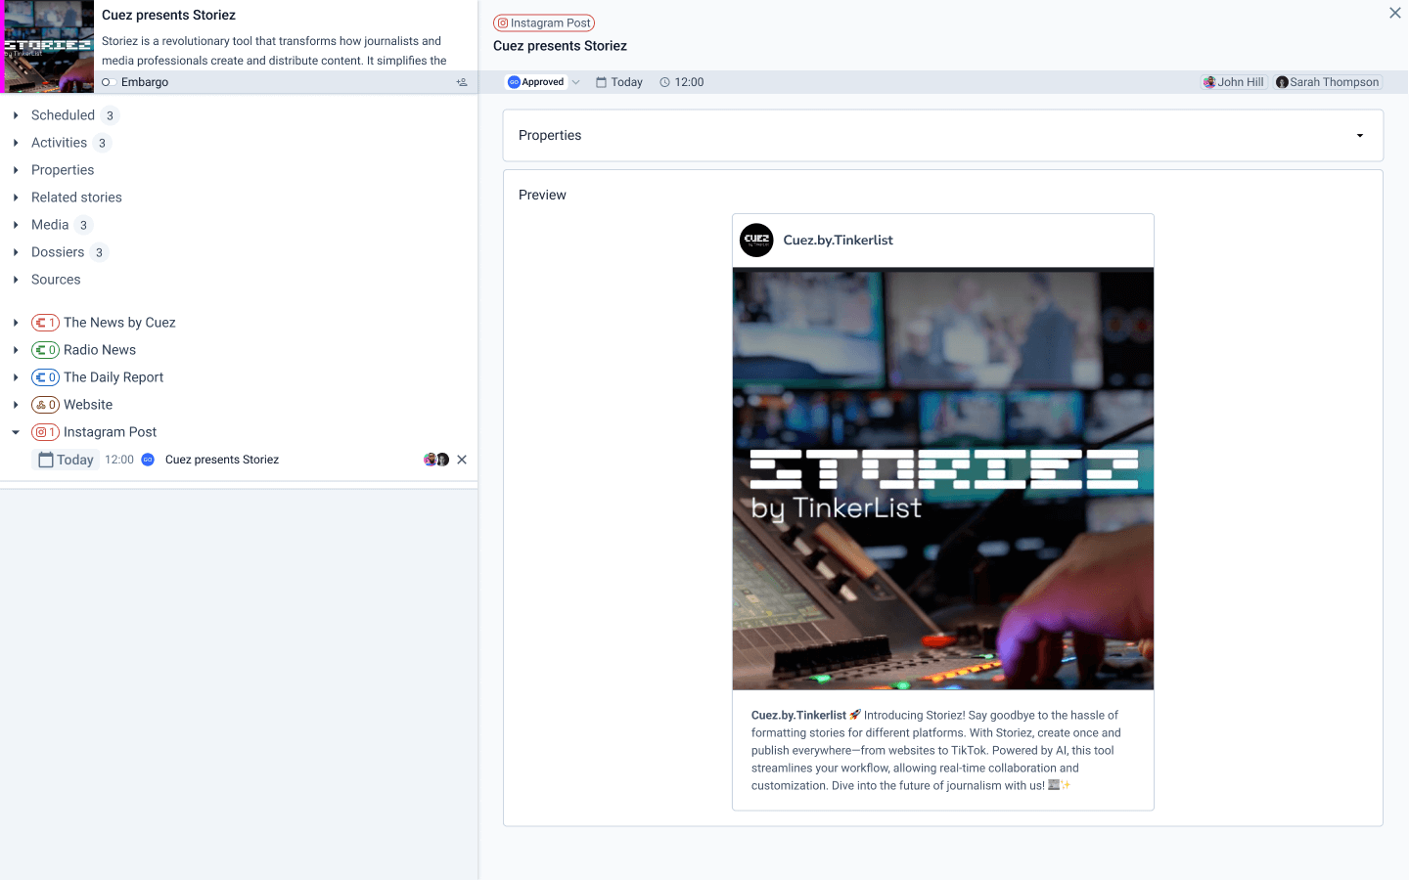The width and height of the screenshot is (1409, 880).
Task: Click the Website badge icon
Action: [45, 405]
